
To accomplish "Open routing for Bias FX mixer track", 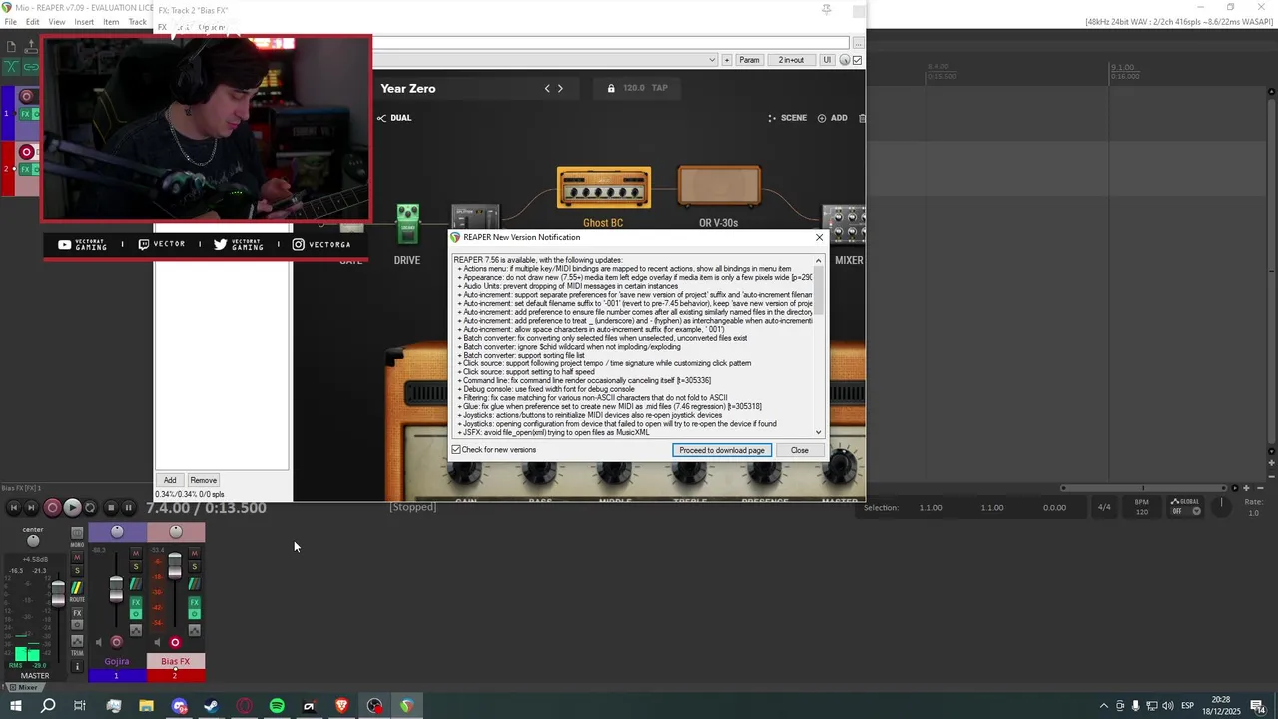I will pos(194,584).
